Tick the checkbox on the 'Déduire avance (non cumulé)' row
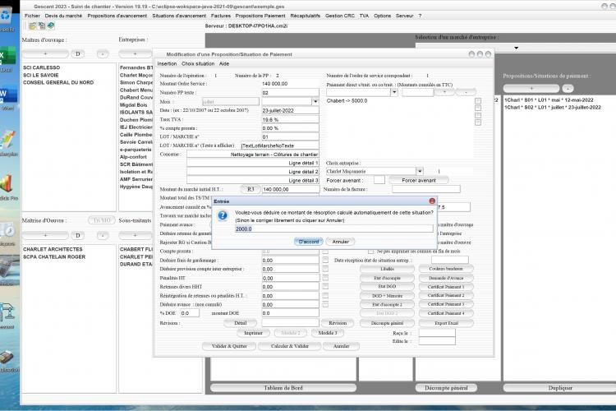Viewport: 616px width, 411px height. (x=325, y=304)
